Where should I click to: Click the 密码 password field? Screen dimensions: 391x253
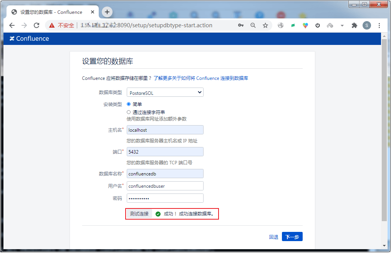[165, 198]
